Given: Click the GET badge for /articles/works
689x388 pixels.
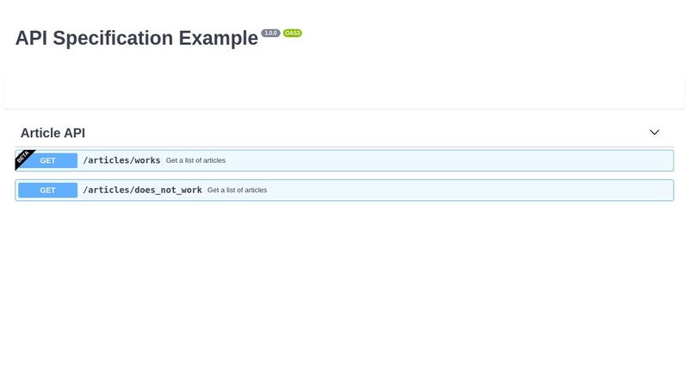Looking at the screenshot, I should [x=47, y=160].
